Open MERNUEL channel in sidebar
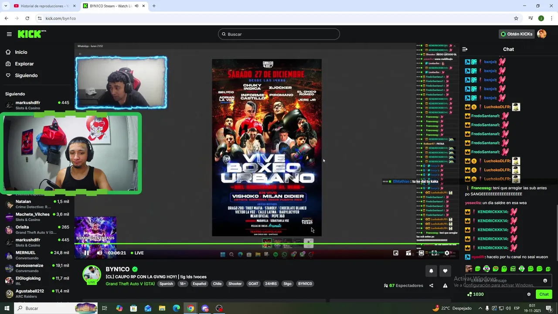 [x=37, y=255]
